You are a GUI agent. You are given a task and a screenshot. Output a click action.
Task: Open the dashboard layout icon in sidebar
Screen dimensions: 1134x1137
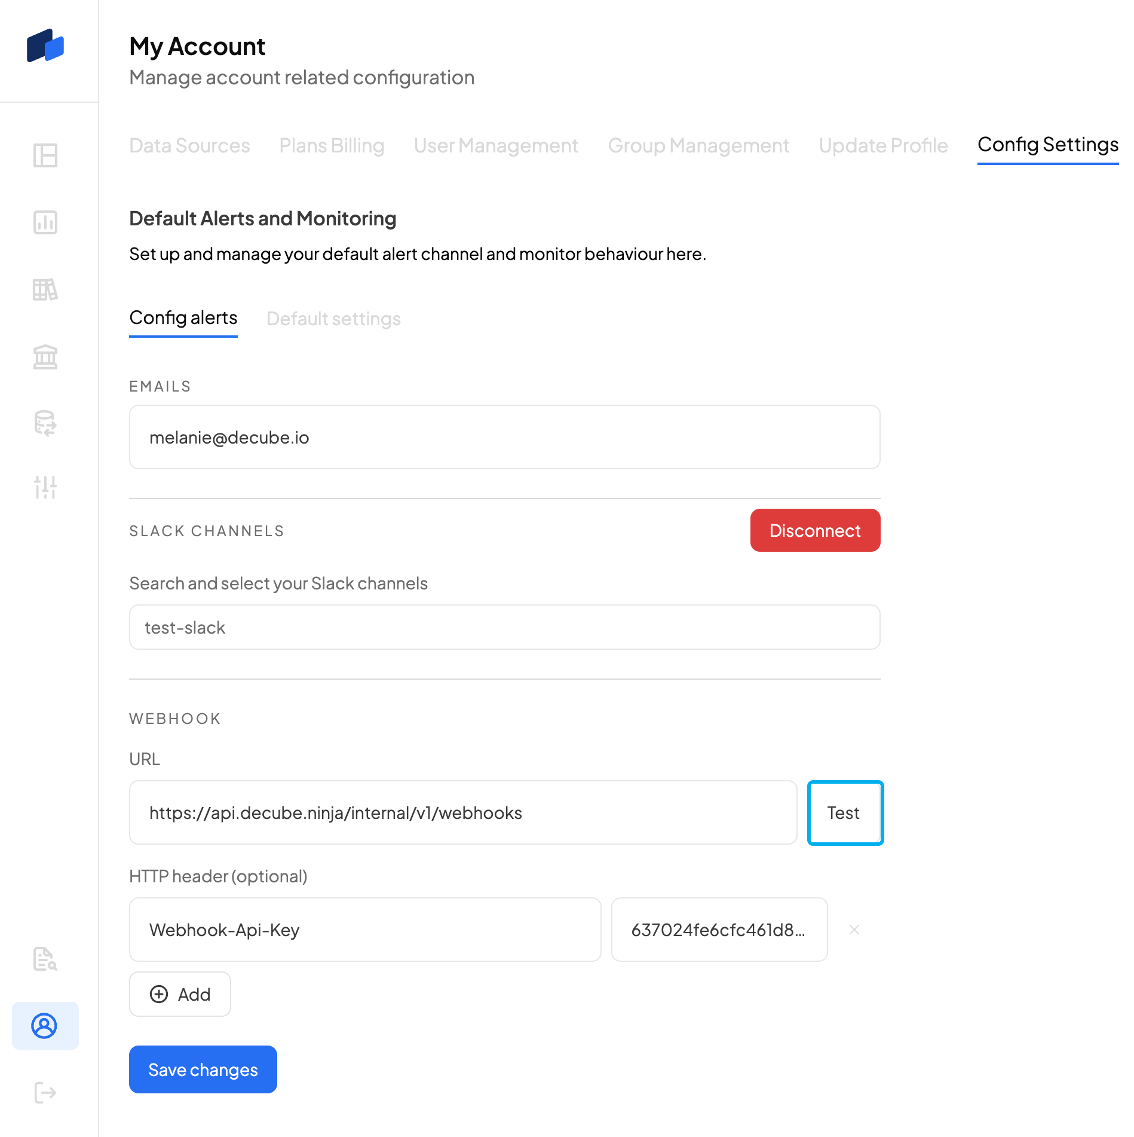[x=45, y=155]
